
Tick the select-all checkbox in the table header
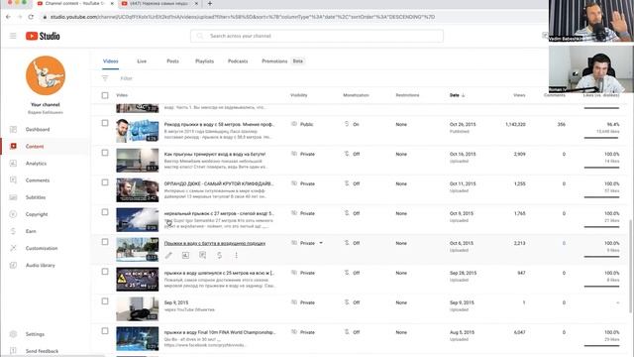[105, 95]
